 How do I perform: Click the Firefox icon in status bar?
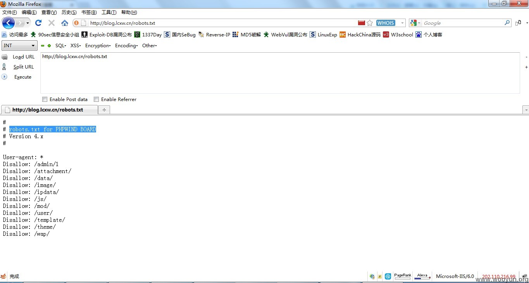pyautogui.click(x=3, y=276)
